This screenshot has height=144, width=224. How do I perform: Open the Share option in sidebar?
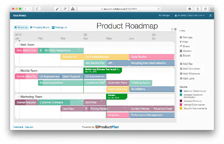click(184, 46)
